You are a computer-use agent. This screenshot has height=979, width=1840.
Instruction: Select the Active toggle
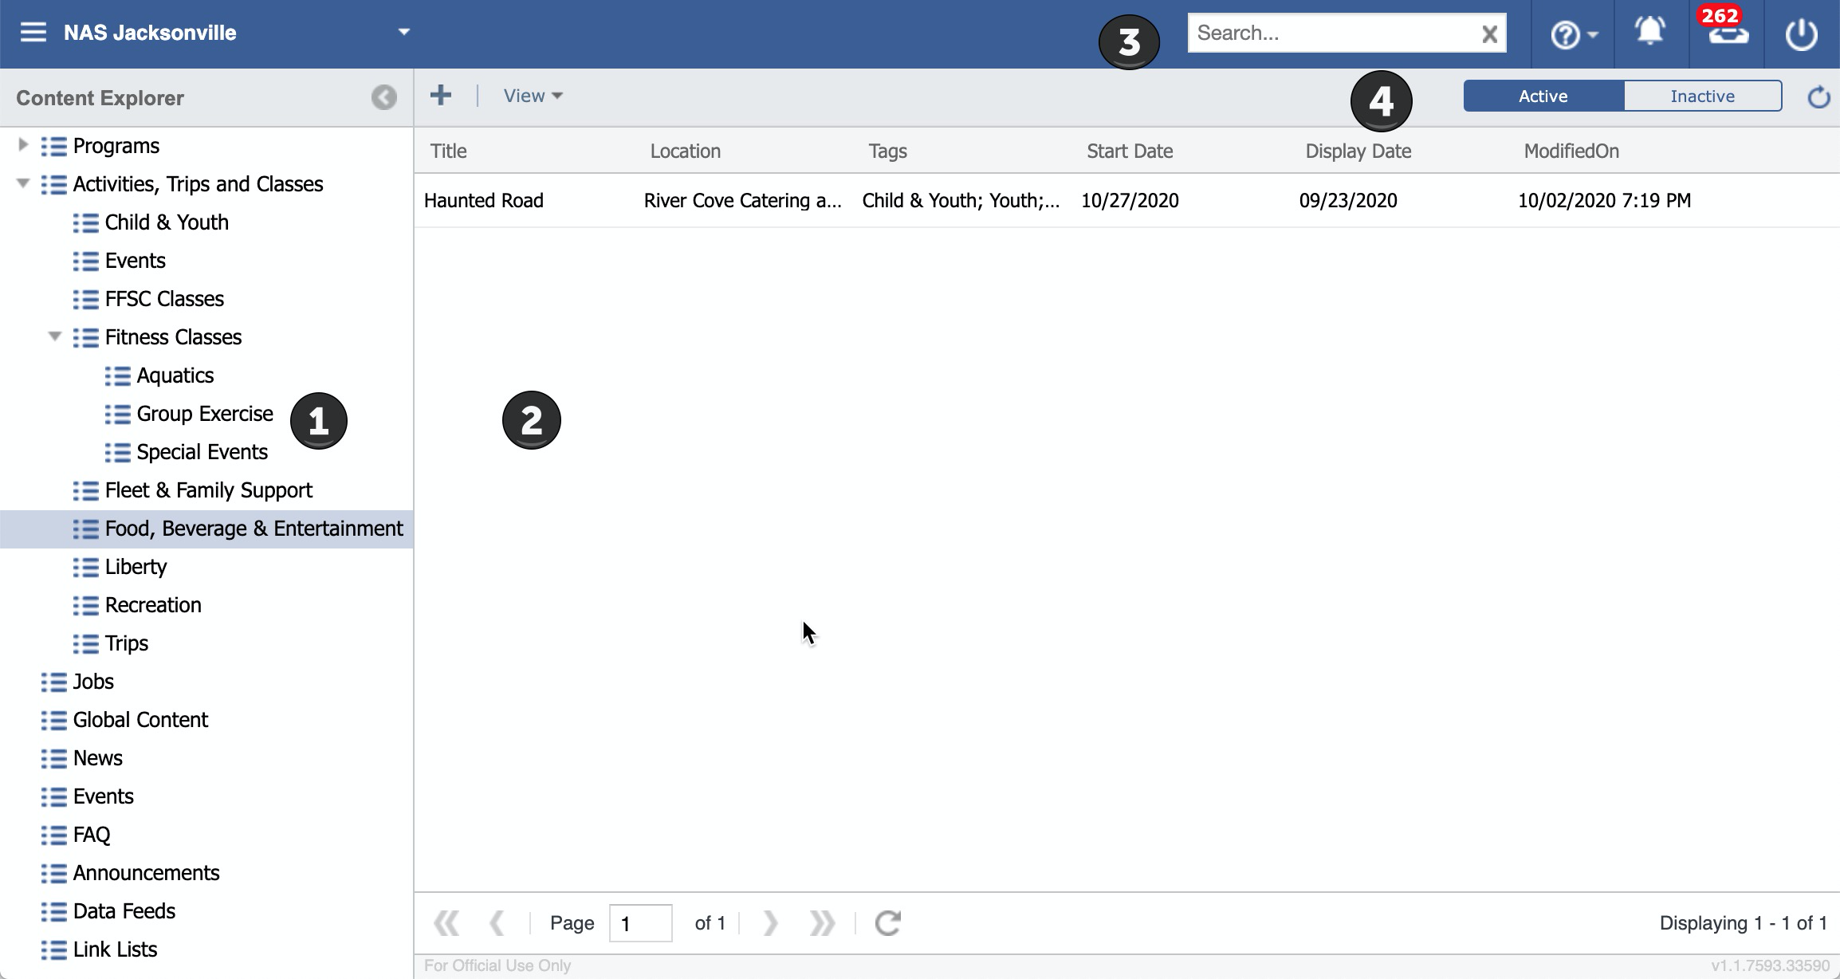(1543, 96)
